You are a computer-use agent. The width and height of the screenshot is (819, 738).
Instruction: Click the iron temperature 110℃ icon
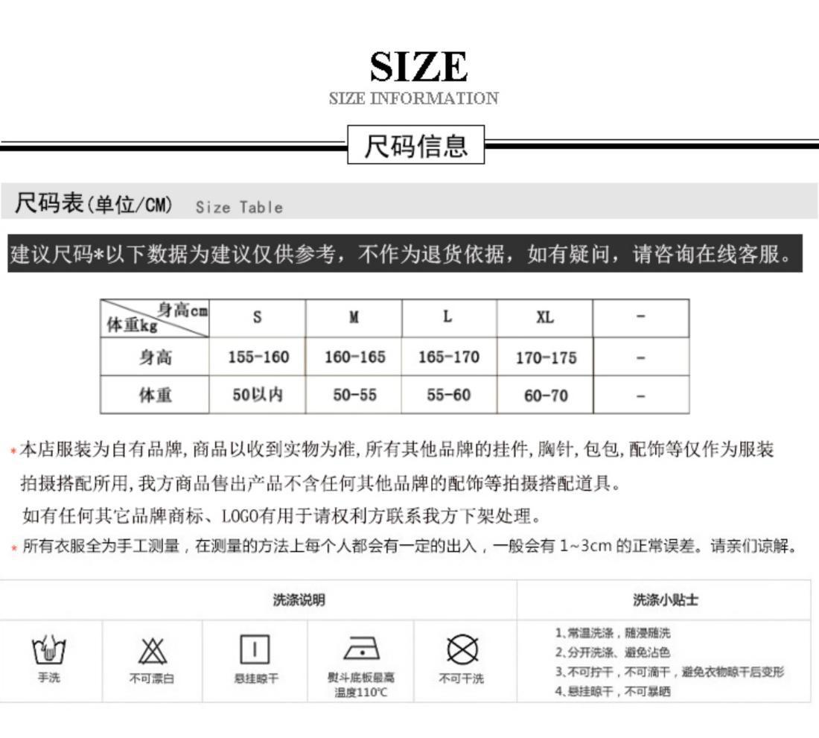[361, 649]
